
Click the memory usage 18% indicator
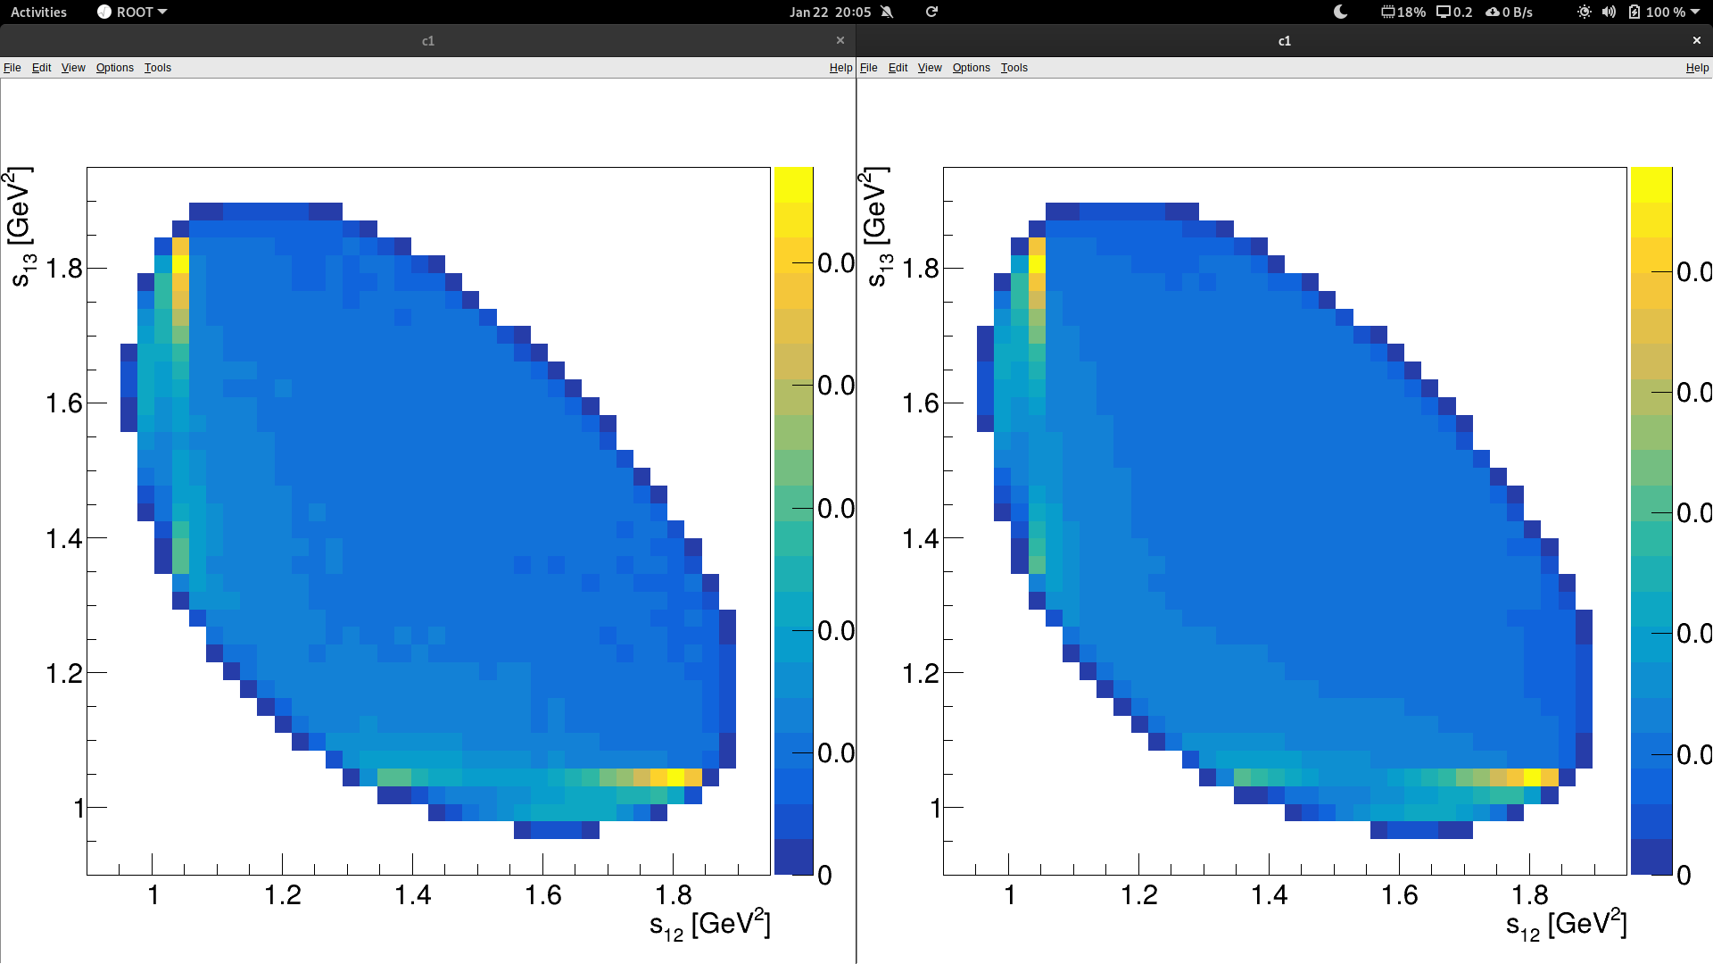coord(1403,12)
